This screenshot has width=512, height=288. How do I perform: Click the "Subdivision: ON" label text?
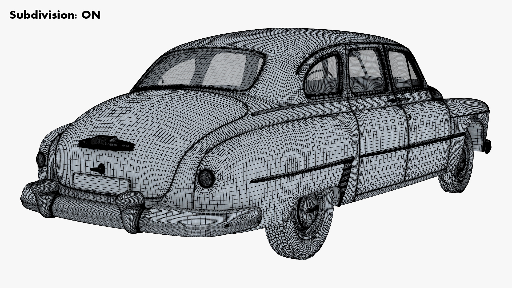point(55,15)
